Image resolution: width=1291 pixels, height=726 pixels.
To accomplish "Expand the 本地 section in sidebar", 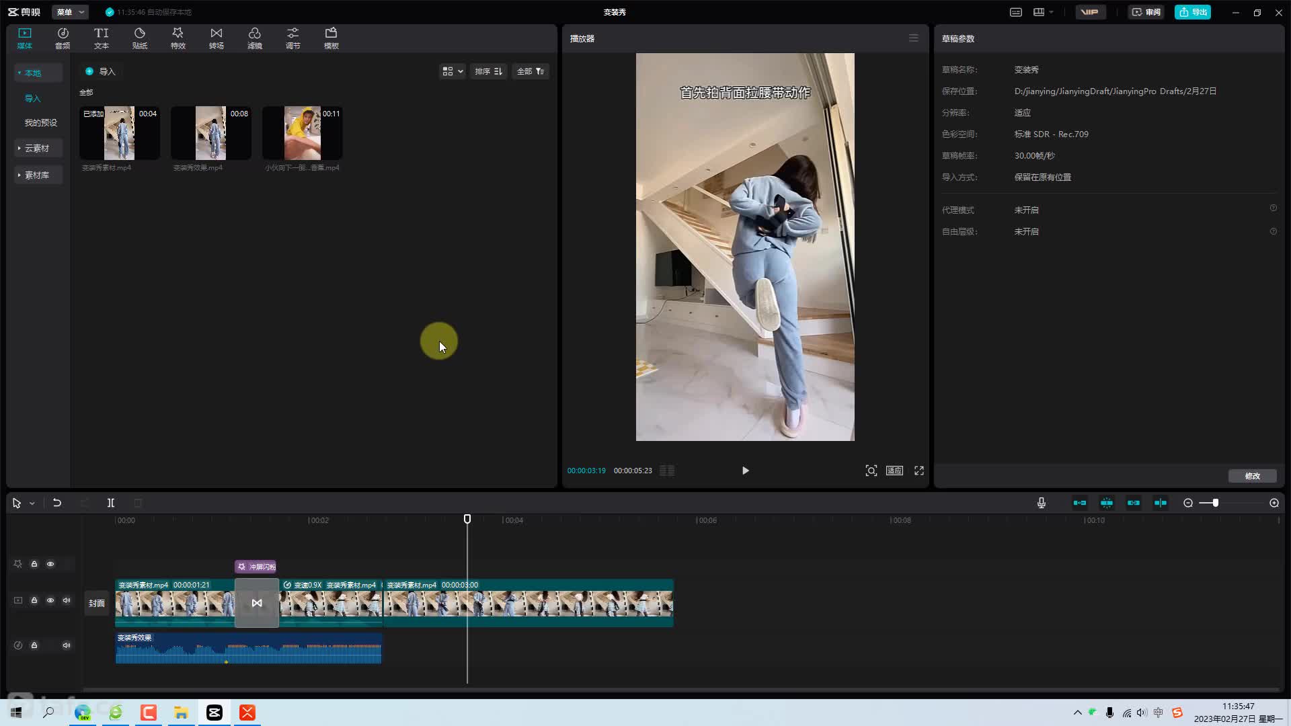I will (x=38, y=73).
